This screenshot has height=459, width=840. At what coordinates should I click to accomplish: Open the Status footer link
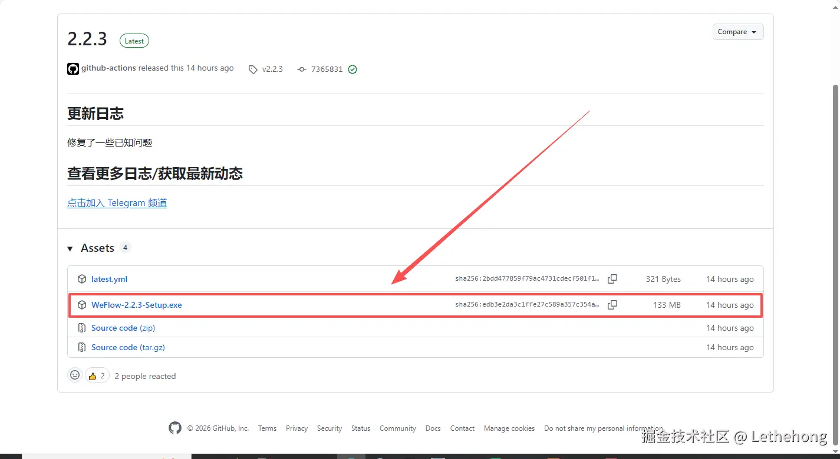pos(361,428)
